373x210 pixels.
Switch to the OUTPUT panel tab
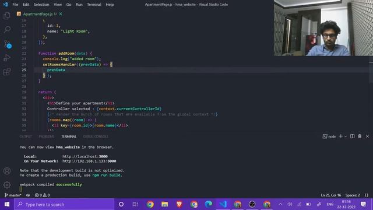tap(26, 136)
